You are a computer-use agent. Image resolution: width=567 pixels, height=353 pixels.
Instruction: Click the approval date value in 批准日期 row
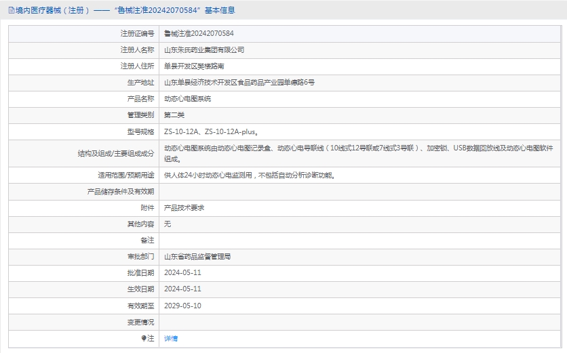pos(182,272)
